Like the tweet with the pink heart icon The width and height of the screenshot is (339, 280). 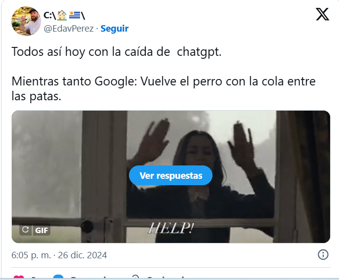(19, 277)
